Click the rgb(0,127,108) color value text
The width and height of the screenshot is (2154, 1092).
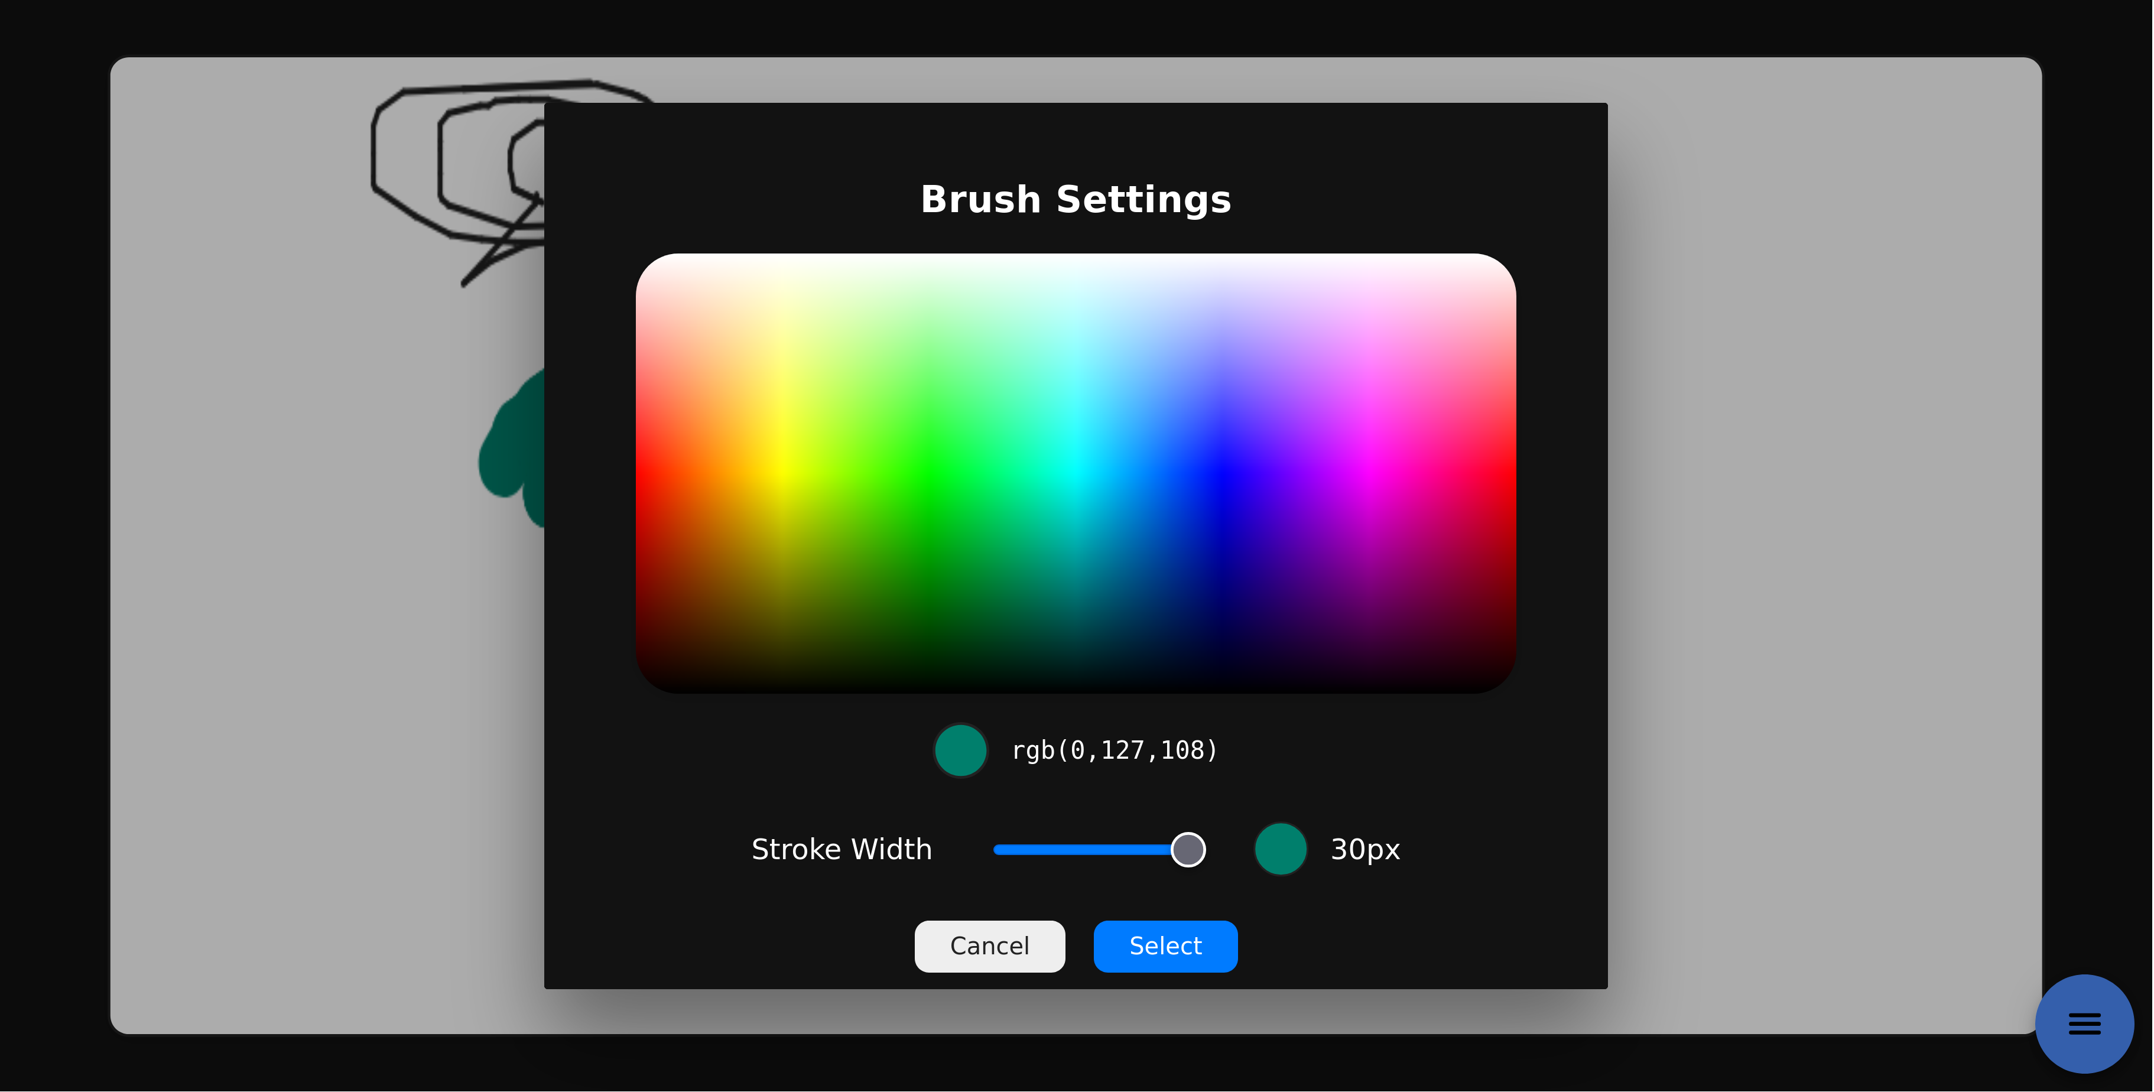(x=1115, y=750)
